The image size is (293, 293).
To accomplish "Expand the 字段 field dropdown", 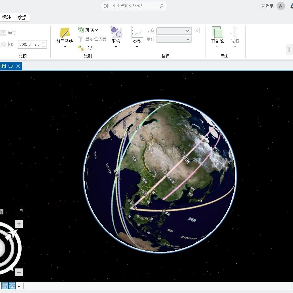I will pos(174,30).
